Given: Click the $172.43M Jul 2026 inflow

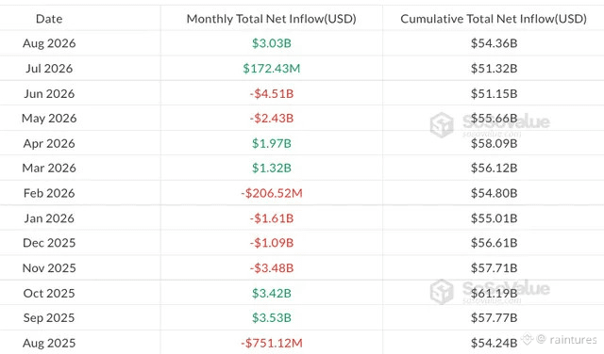Looking at the screenshot, I should pyautogui.click(x=271, y=69).
